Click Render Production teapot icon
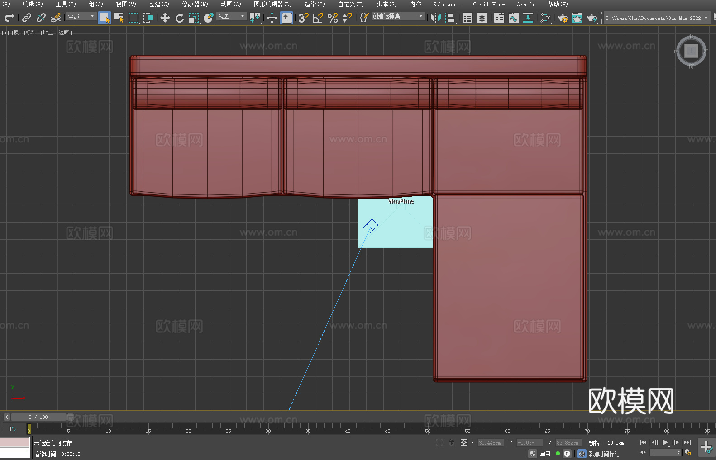This screenshot has width=716, height=460. pos(592,18)
